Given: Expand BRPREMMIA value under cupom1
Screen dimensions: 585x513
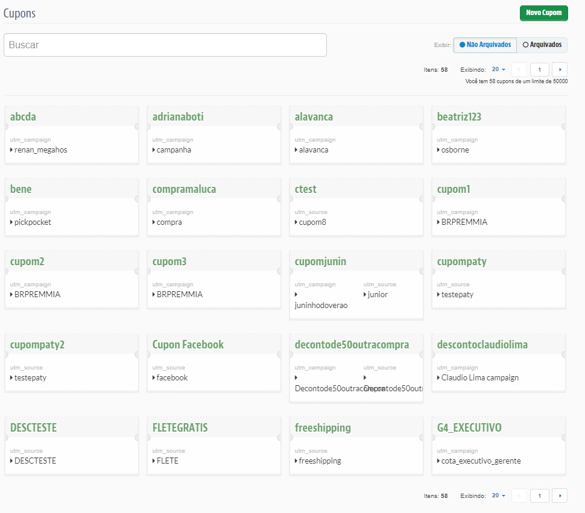Looking at the screenshot, I should [438, 222].
